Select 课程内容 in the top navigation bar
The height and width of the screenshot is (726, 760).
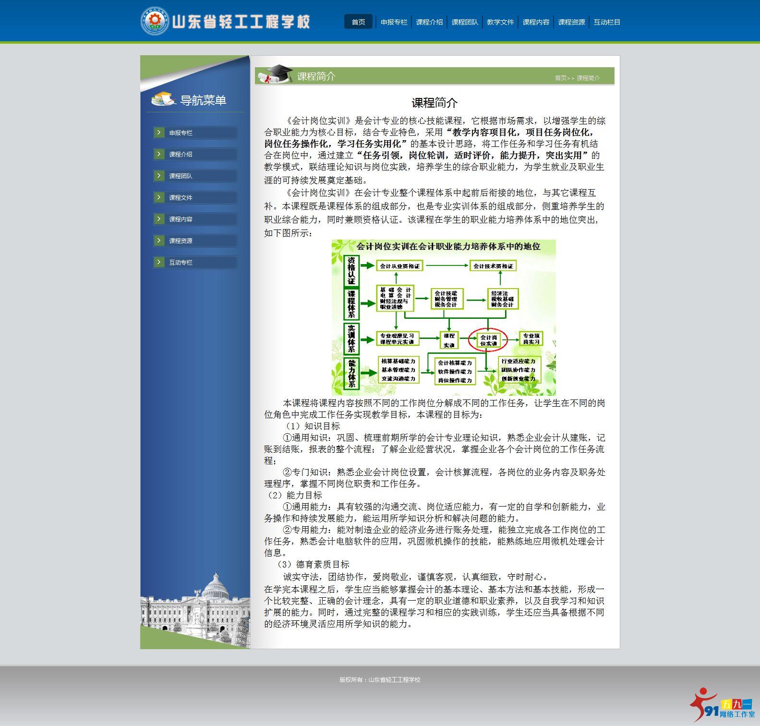coord(536,22)
